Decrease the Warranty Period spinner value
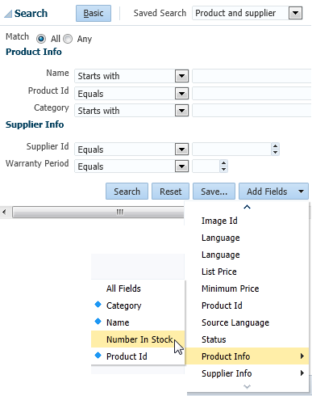The image size is (312, 396). [x=223, y=170]
